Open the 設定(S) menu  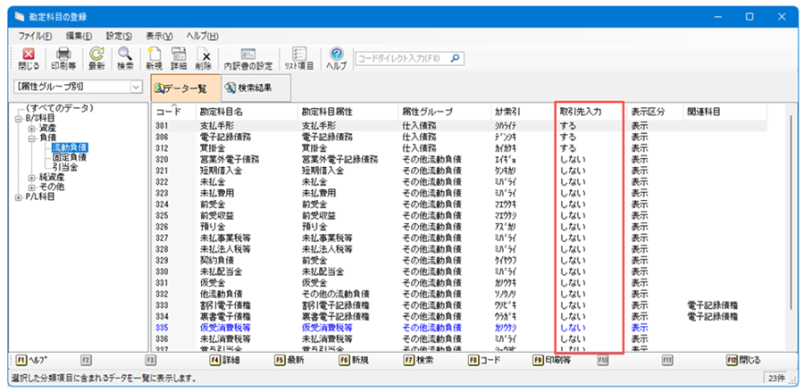point(118,36)
